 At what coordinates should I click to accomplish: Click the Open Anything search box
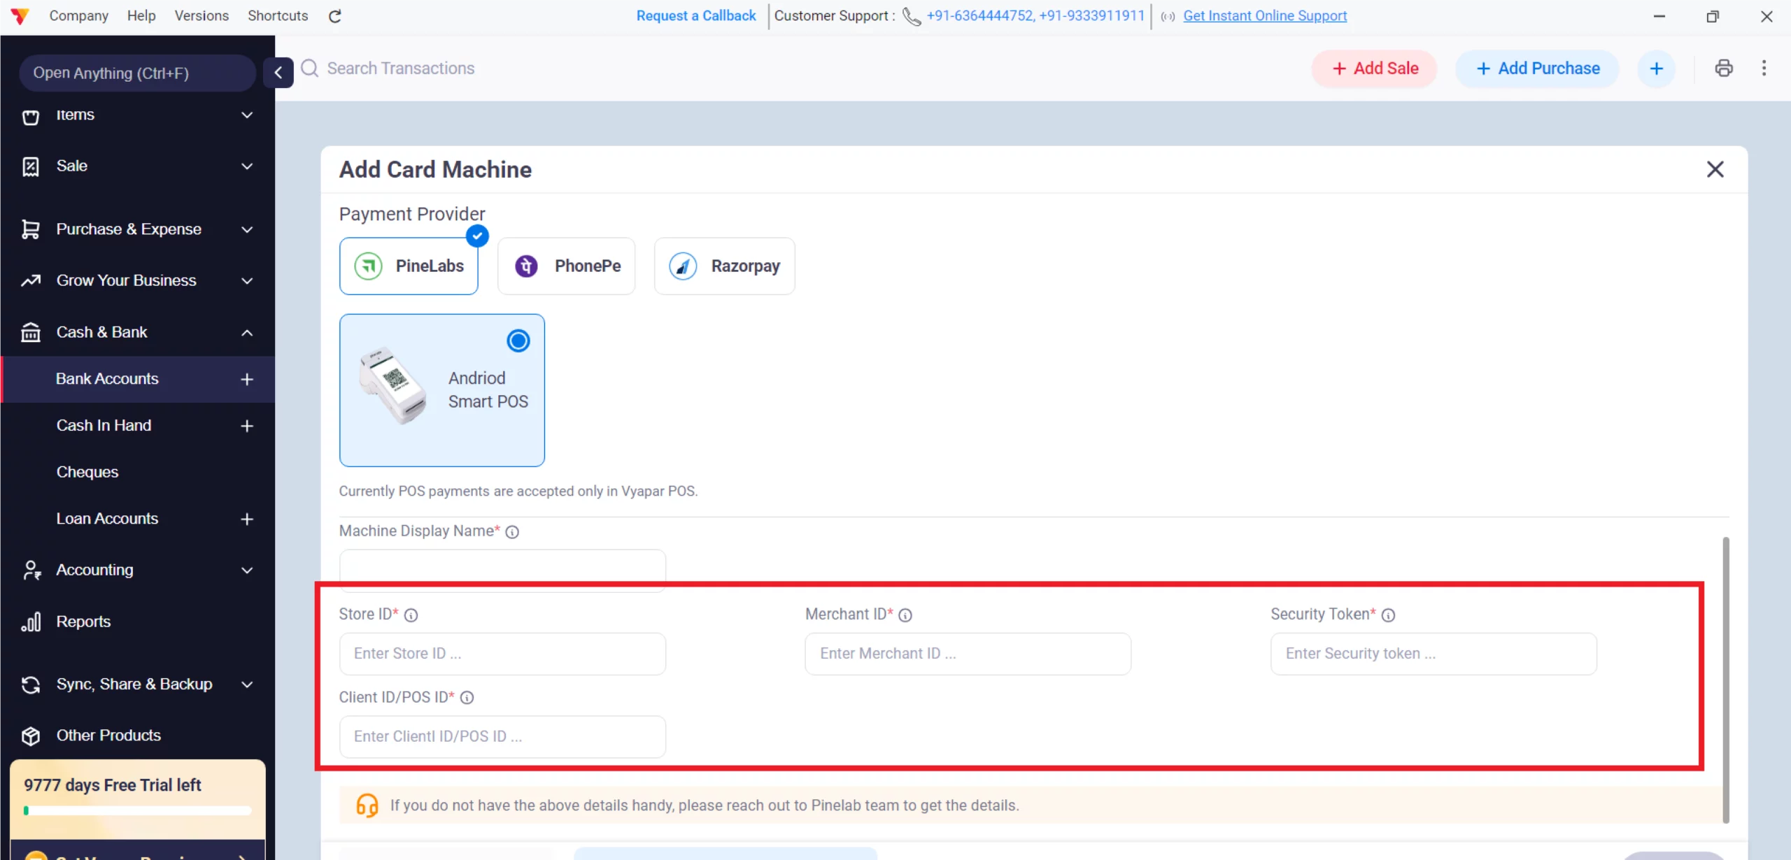click(137, 73)
